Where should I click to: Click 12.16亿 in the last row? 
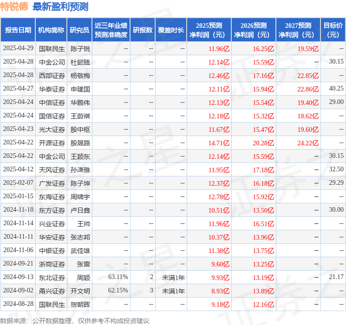pos(263,305)
